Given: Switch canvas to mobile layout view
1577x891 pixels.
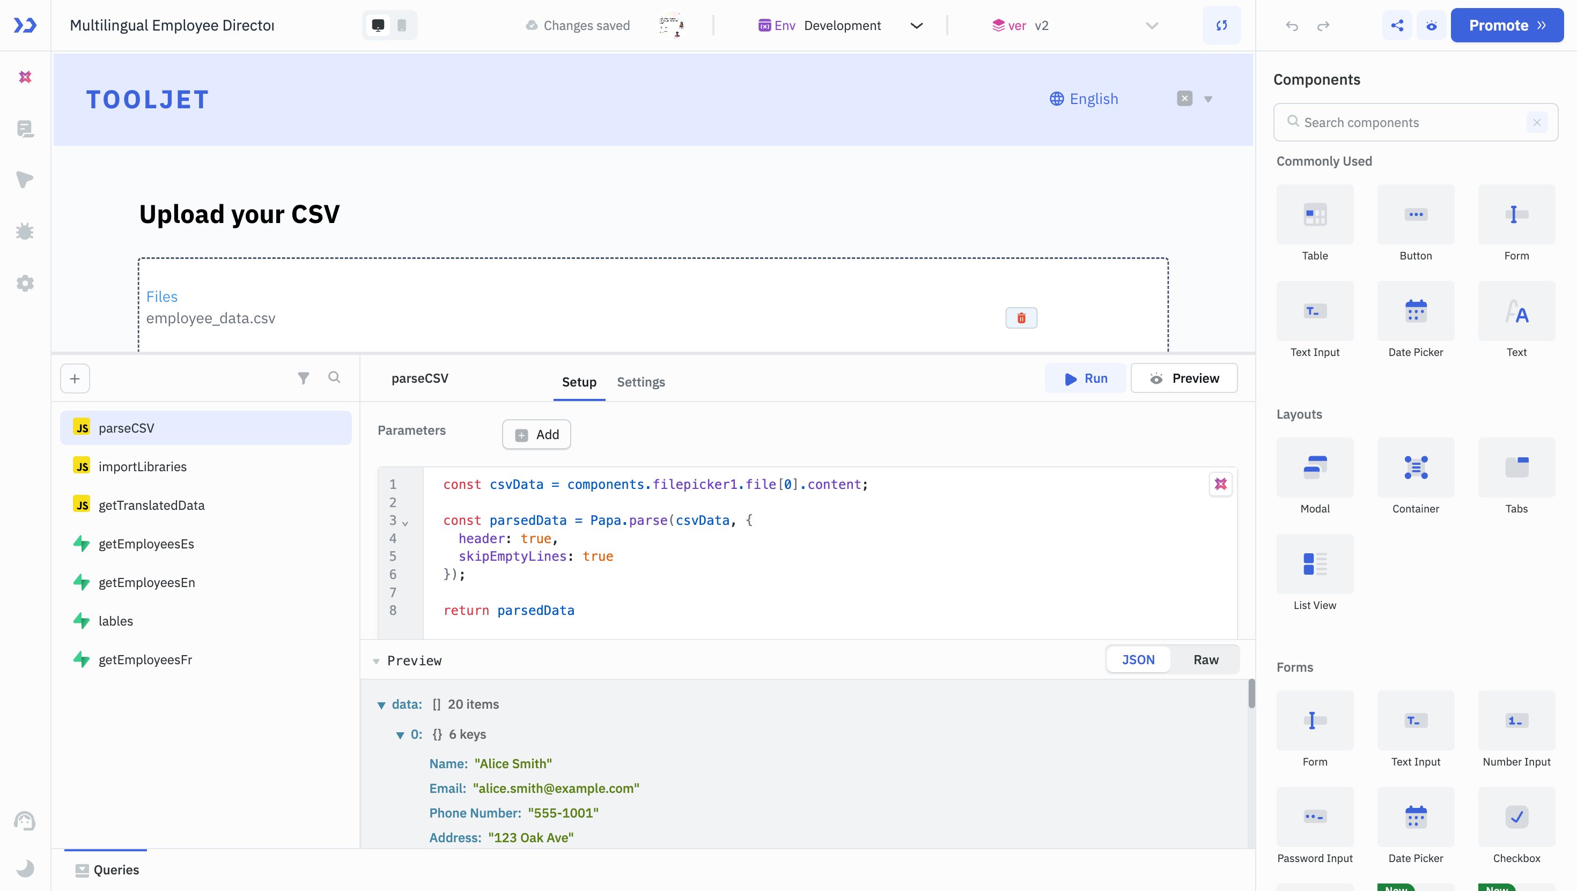Looking at the screenshot, I should click(402, 25).
